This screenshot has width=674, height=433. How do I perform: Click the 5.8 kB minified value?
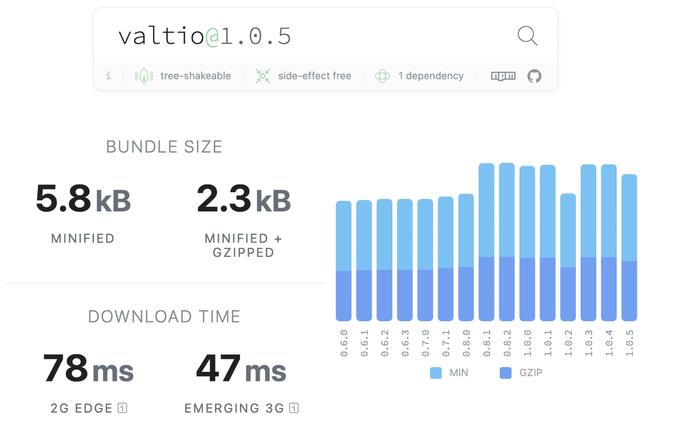(83, 198)
